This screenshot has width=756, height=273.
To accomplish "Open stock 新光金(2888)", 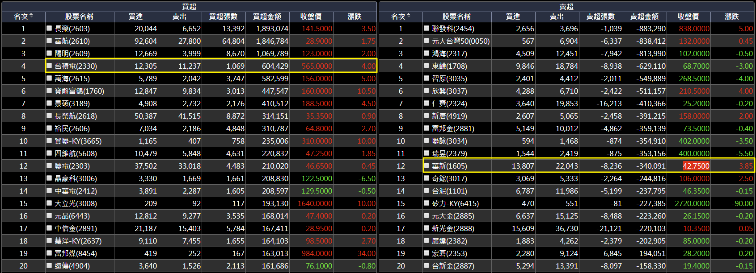I will tap(453, 228).
